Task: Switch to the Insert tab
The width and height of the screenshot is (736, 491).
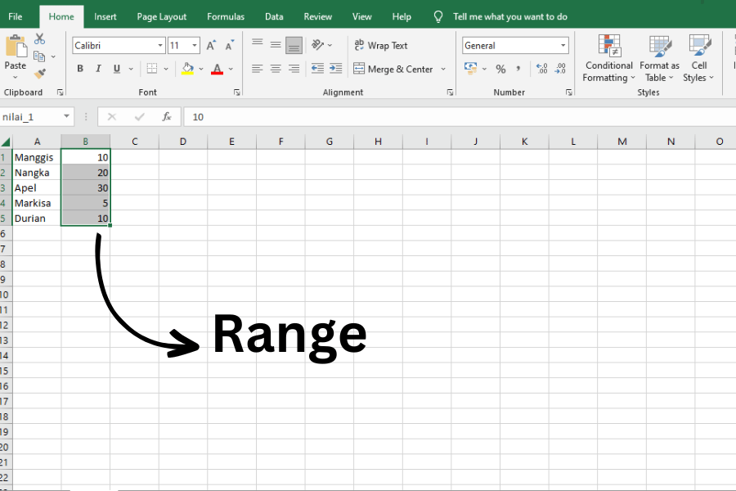Action: point(105,16)
